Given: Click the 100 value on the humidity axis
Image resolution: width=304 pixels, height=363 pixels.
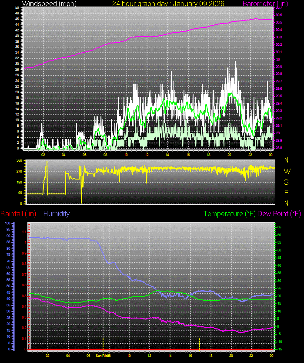Looking at the screenshot, I should coord(7,223).
